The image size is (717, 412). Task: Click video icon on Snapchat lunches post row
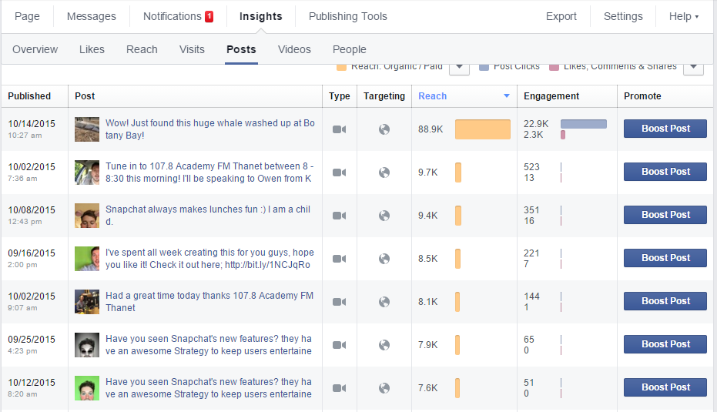pyautogui.click(x=339, y=216)
